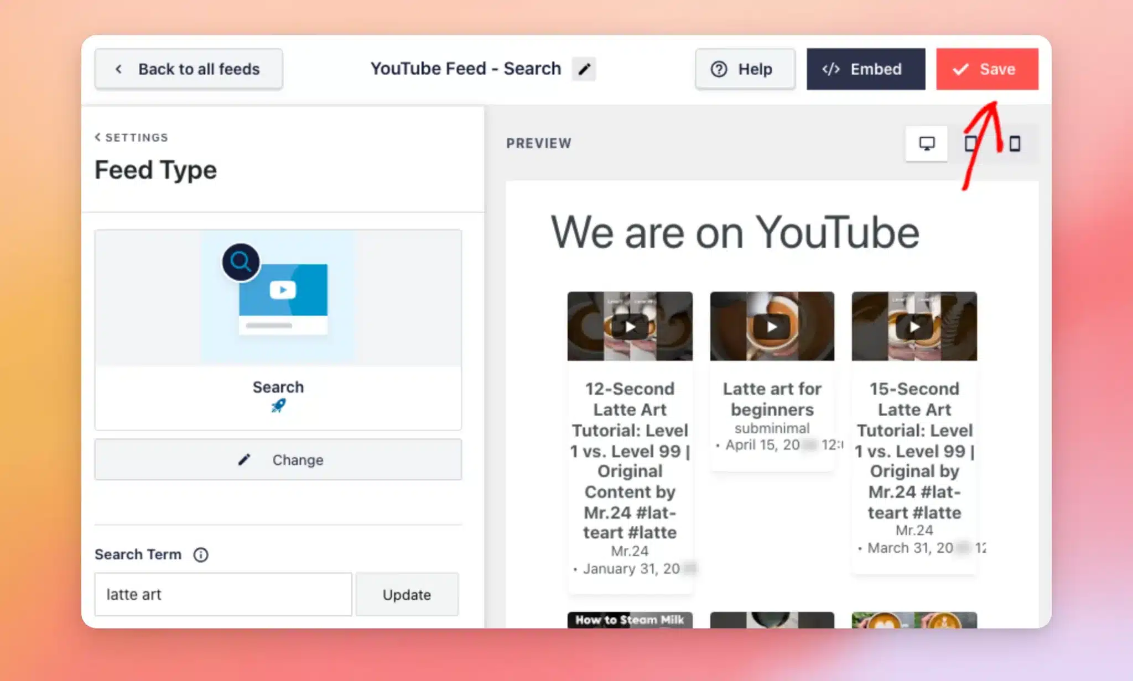This screenshot has width=1133, height=681.
Task: Select the Search feed type card
Action: 278,330
